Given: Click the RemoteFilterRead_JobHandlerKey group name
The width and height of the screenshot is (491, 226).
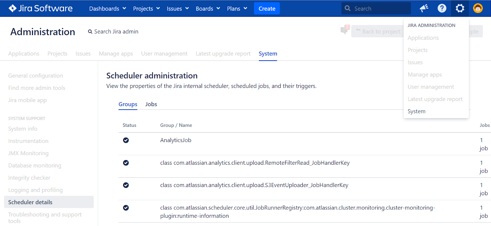Looking at the screenshot, I should coord(255,163).
